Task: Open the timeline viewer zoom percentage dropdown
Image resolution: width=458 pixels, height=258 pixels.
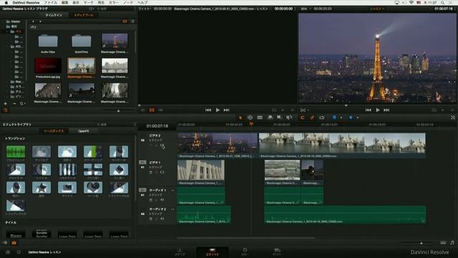Action: click(306, 9)
